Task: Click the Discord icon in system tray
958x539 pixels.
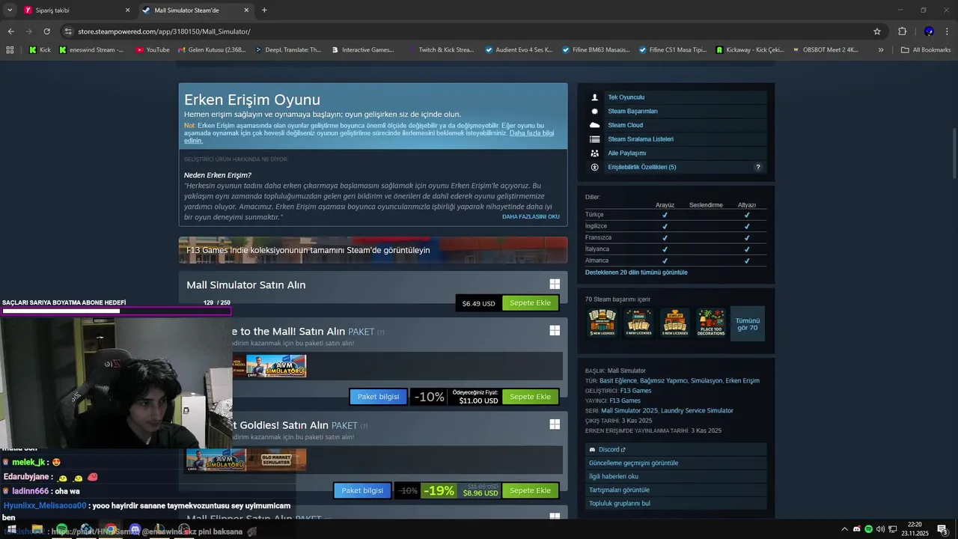Action: coord(857,529)
